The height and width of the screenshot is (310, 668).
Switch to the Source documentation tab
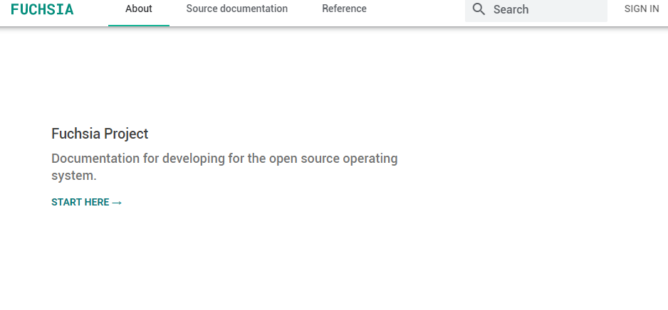coord(237,9)
